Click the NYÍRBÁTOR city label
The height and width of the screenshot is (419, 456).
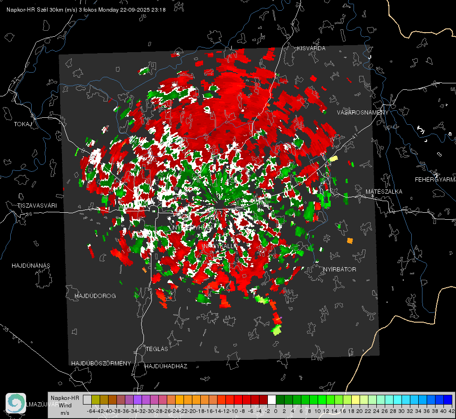tap(340, 269)
